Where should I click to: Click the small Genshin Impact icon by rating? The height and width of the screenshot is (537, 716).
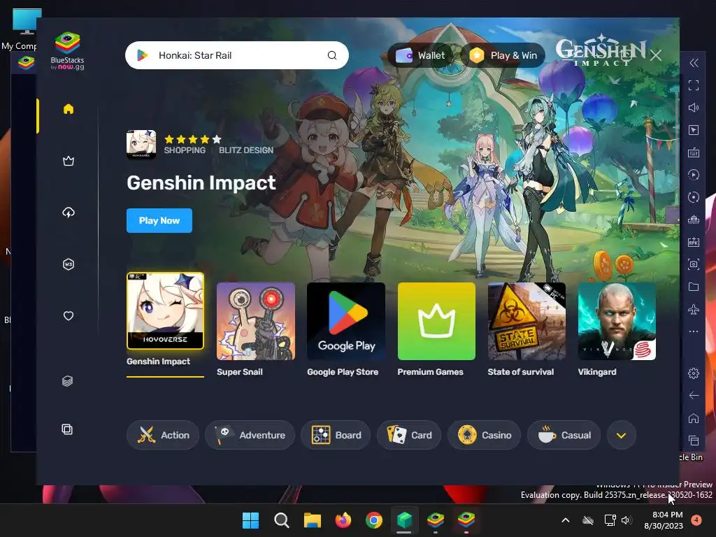pyautogui.click(x=141, y=145)
